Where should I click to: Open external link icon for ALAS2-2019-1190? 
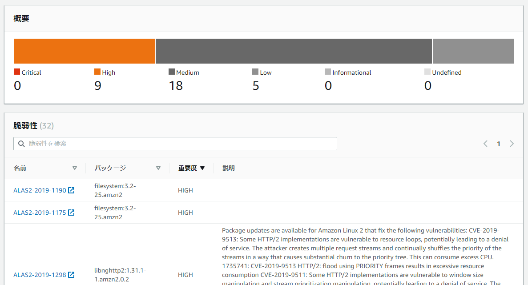click(71, 190)
